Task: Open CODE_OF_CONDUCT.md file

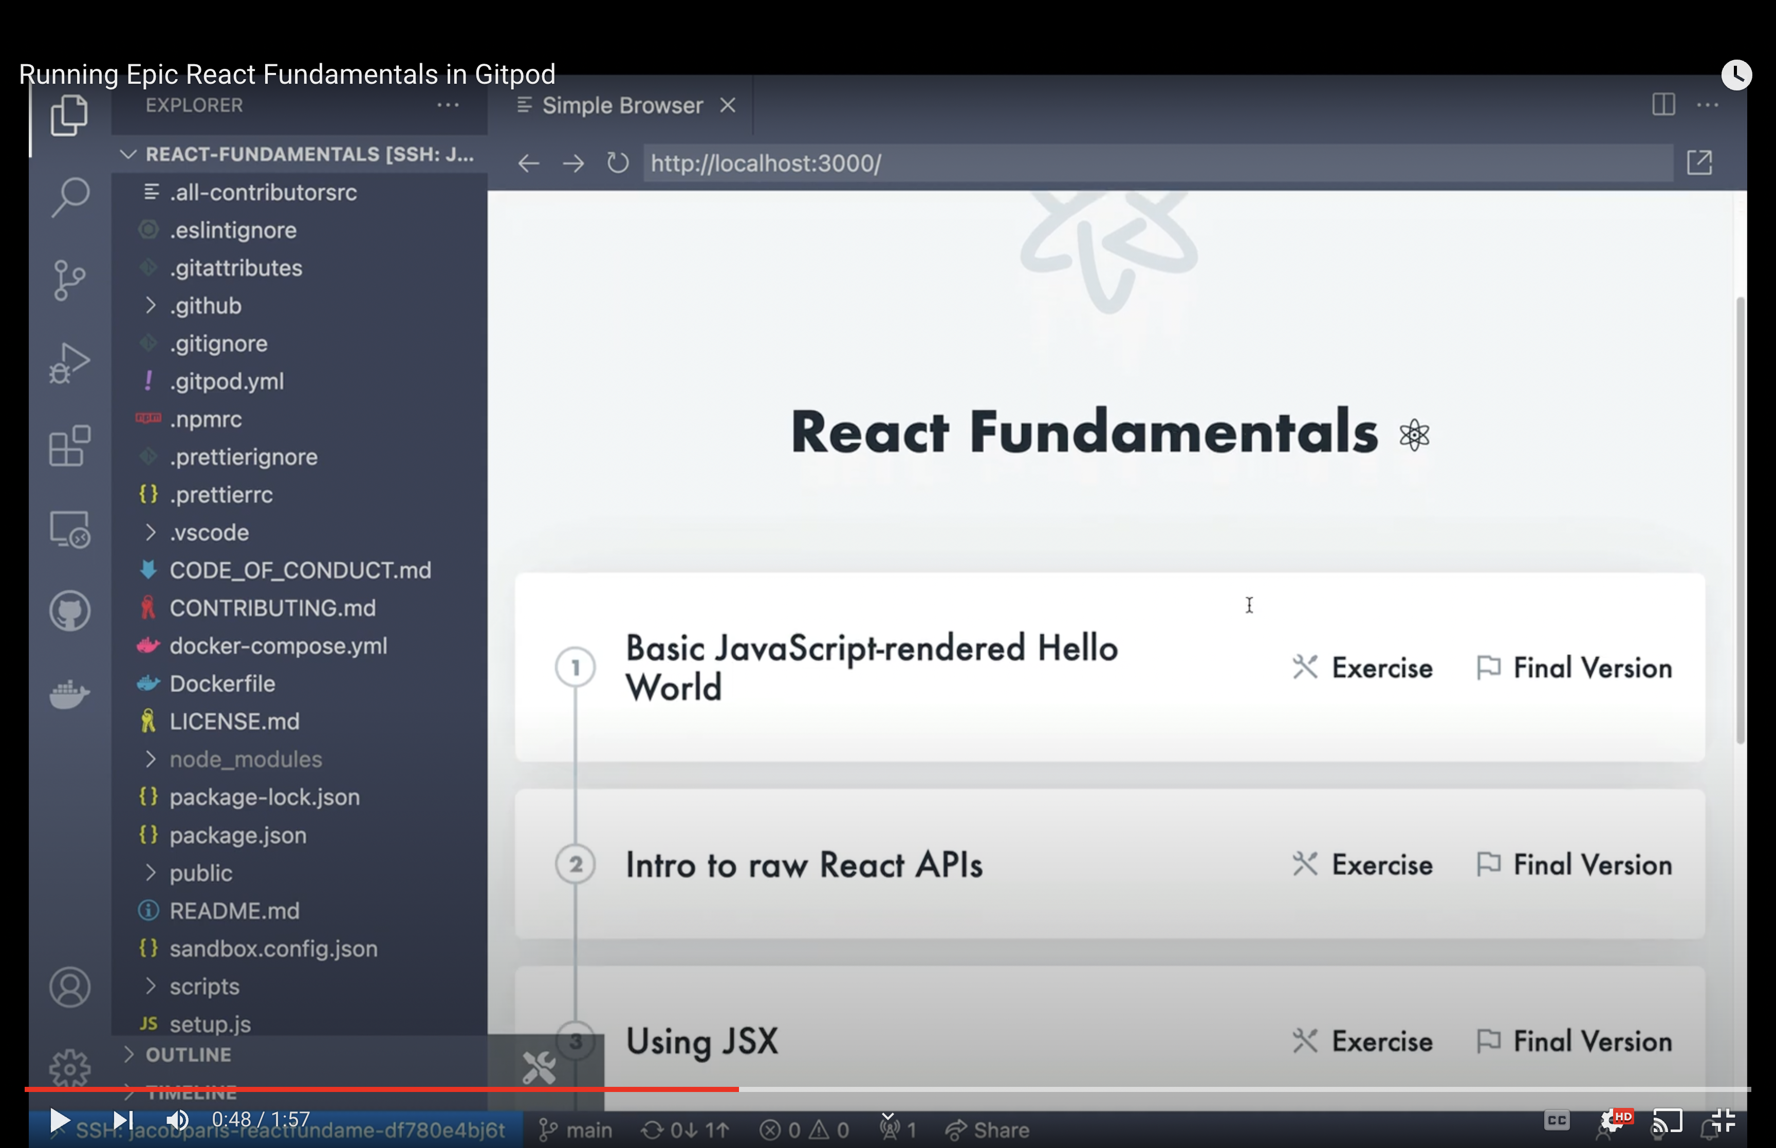Action: 299,570
